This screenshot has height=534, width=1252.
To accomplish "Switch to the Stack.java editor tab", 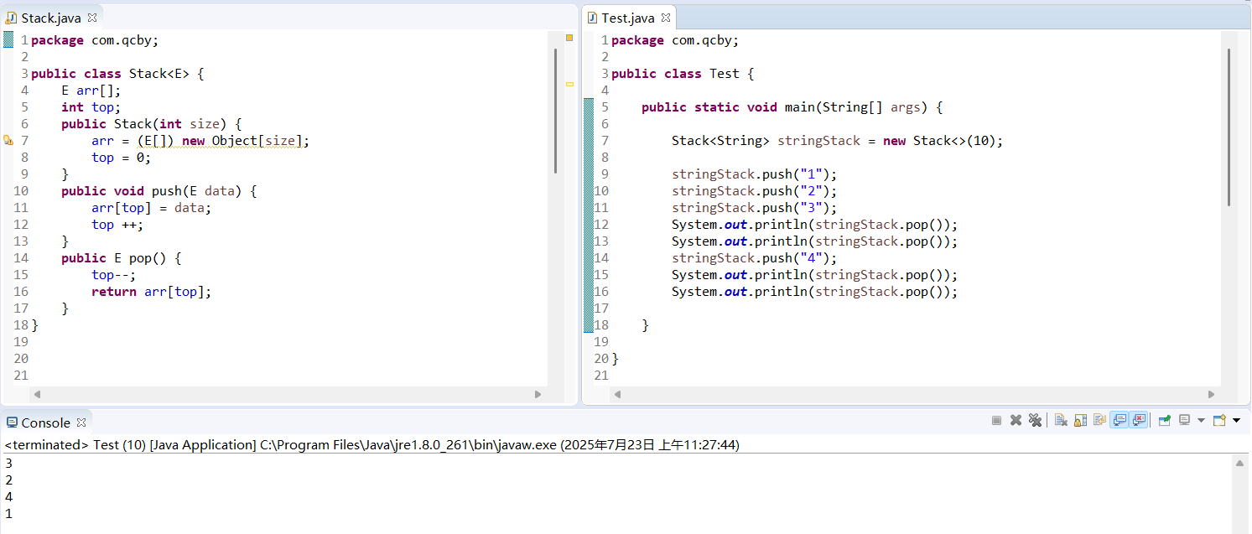I will [x=50, y=18].
